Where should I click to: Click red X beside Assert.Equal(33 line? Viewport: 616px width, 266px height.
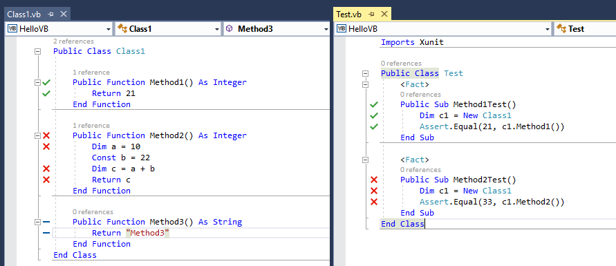(374, 202)
